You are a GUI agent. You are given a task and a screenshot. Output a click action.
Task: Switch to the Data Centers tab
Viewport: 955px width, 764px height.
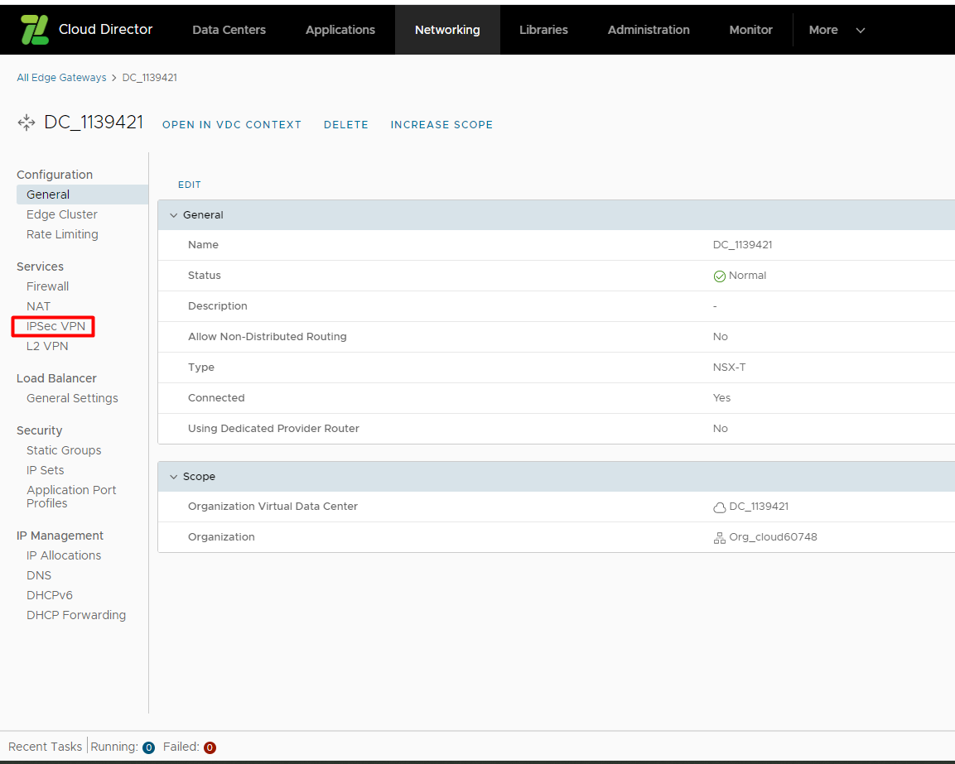coord(229,29)
